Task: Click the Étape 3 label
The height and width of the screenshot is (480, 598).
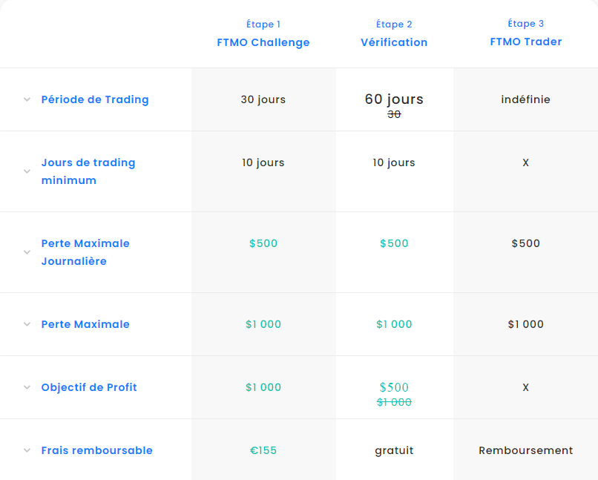Action: (x=525, y=23)
